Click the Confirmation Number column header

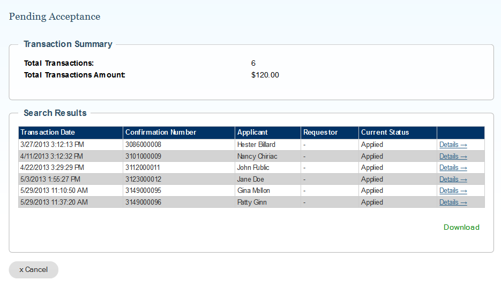[161, 133]
